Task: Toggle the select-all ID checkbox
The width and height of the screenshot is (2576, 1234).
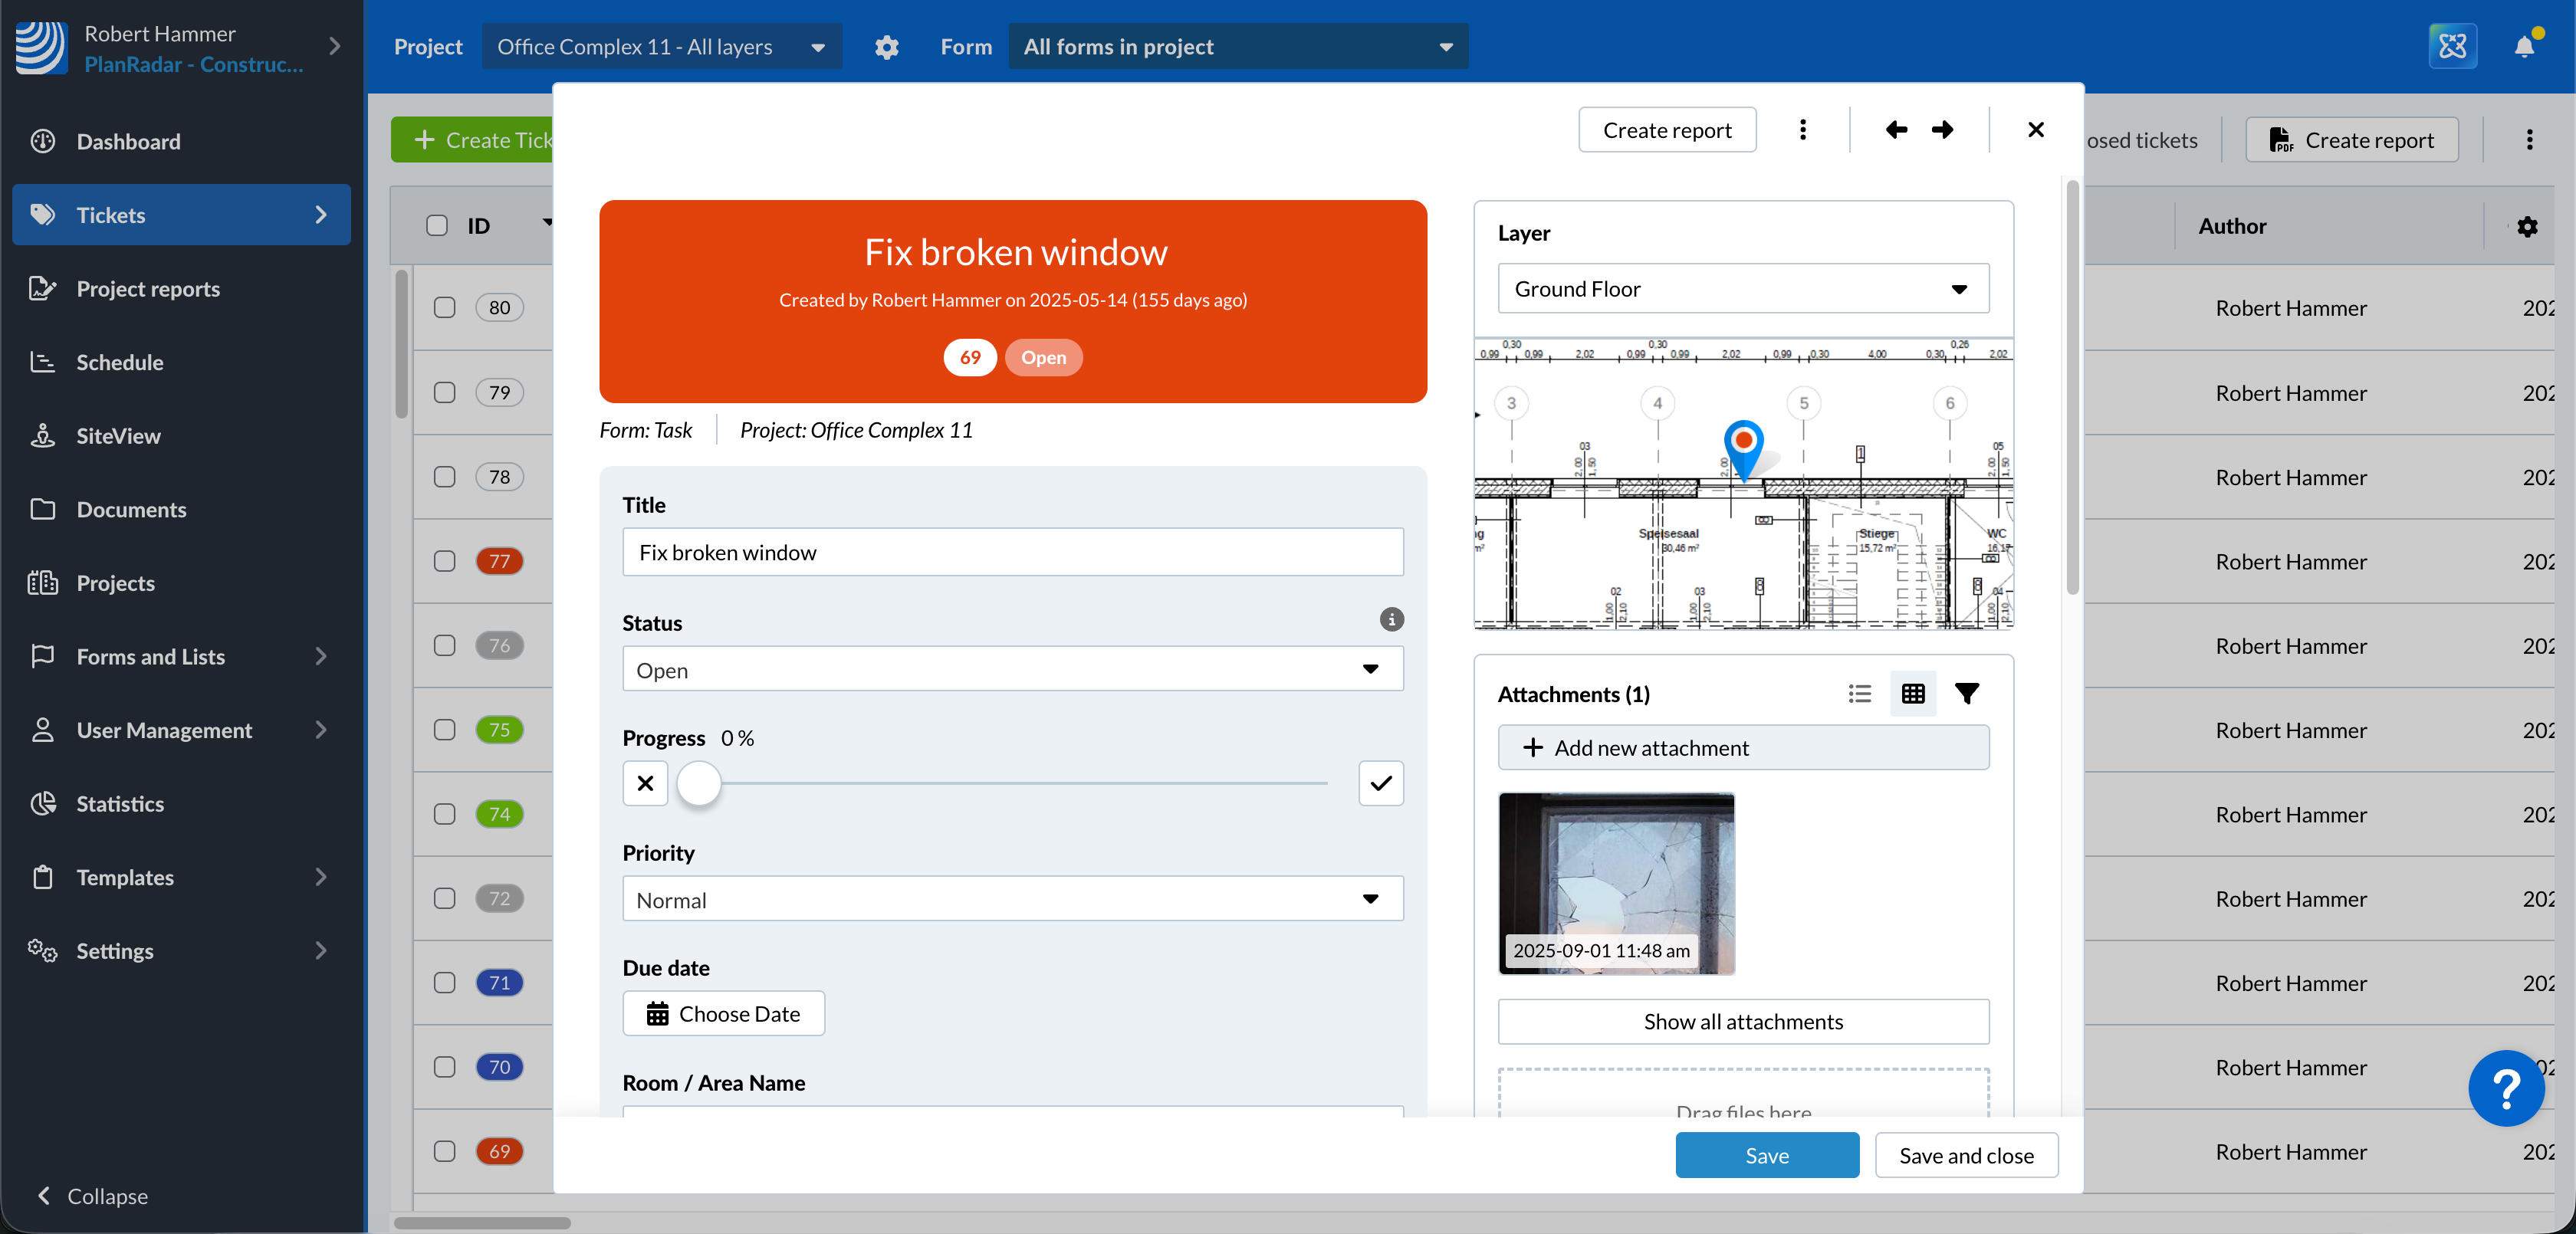Action: click(437, 225)
